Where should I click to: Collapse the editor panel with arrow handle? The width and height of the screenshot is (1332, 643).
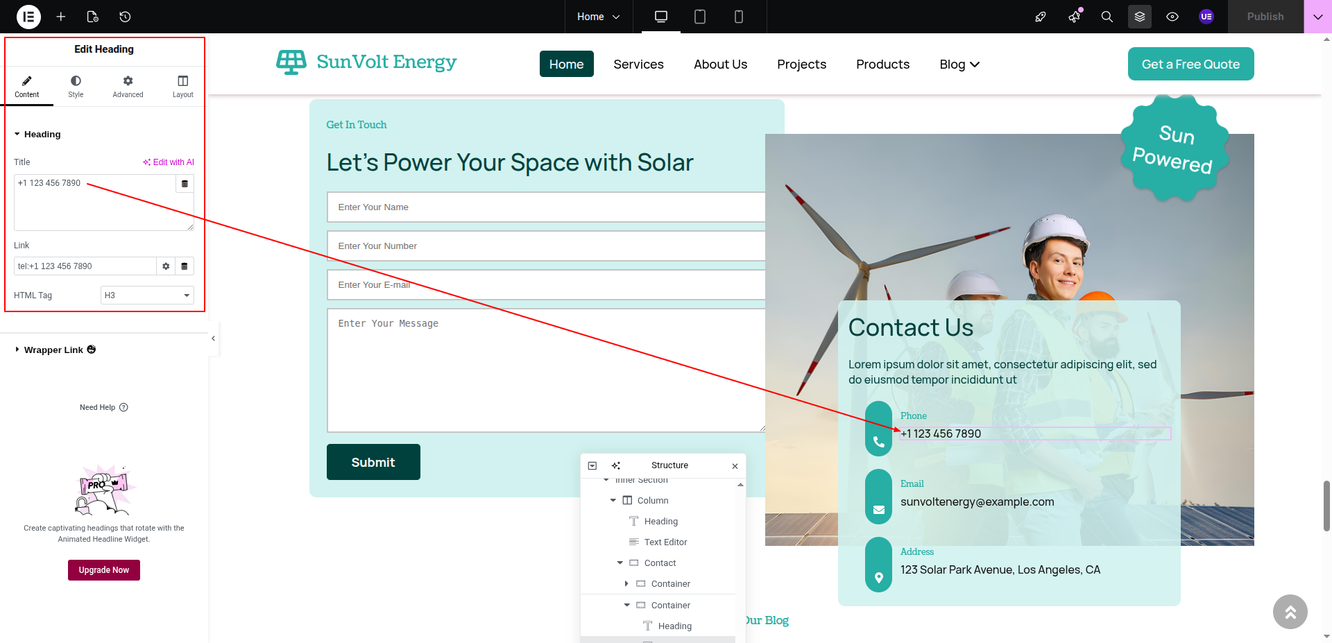pyautogui.click(x=213, y=338)
